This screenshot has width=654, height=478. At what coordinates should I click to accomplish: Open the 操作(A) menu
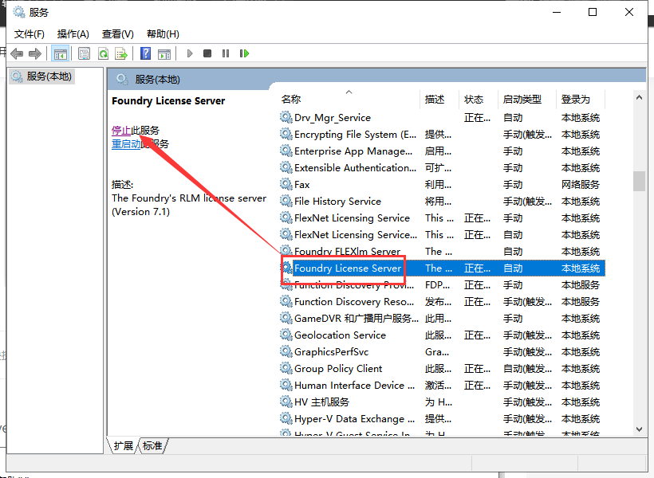[x=73, y=34]
